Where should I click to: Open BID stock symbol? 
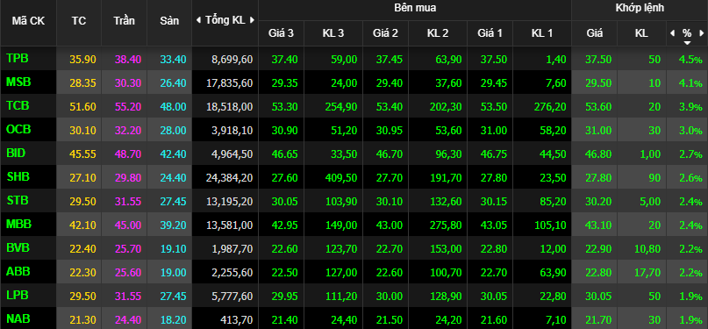(x=16, y=153)
